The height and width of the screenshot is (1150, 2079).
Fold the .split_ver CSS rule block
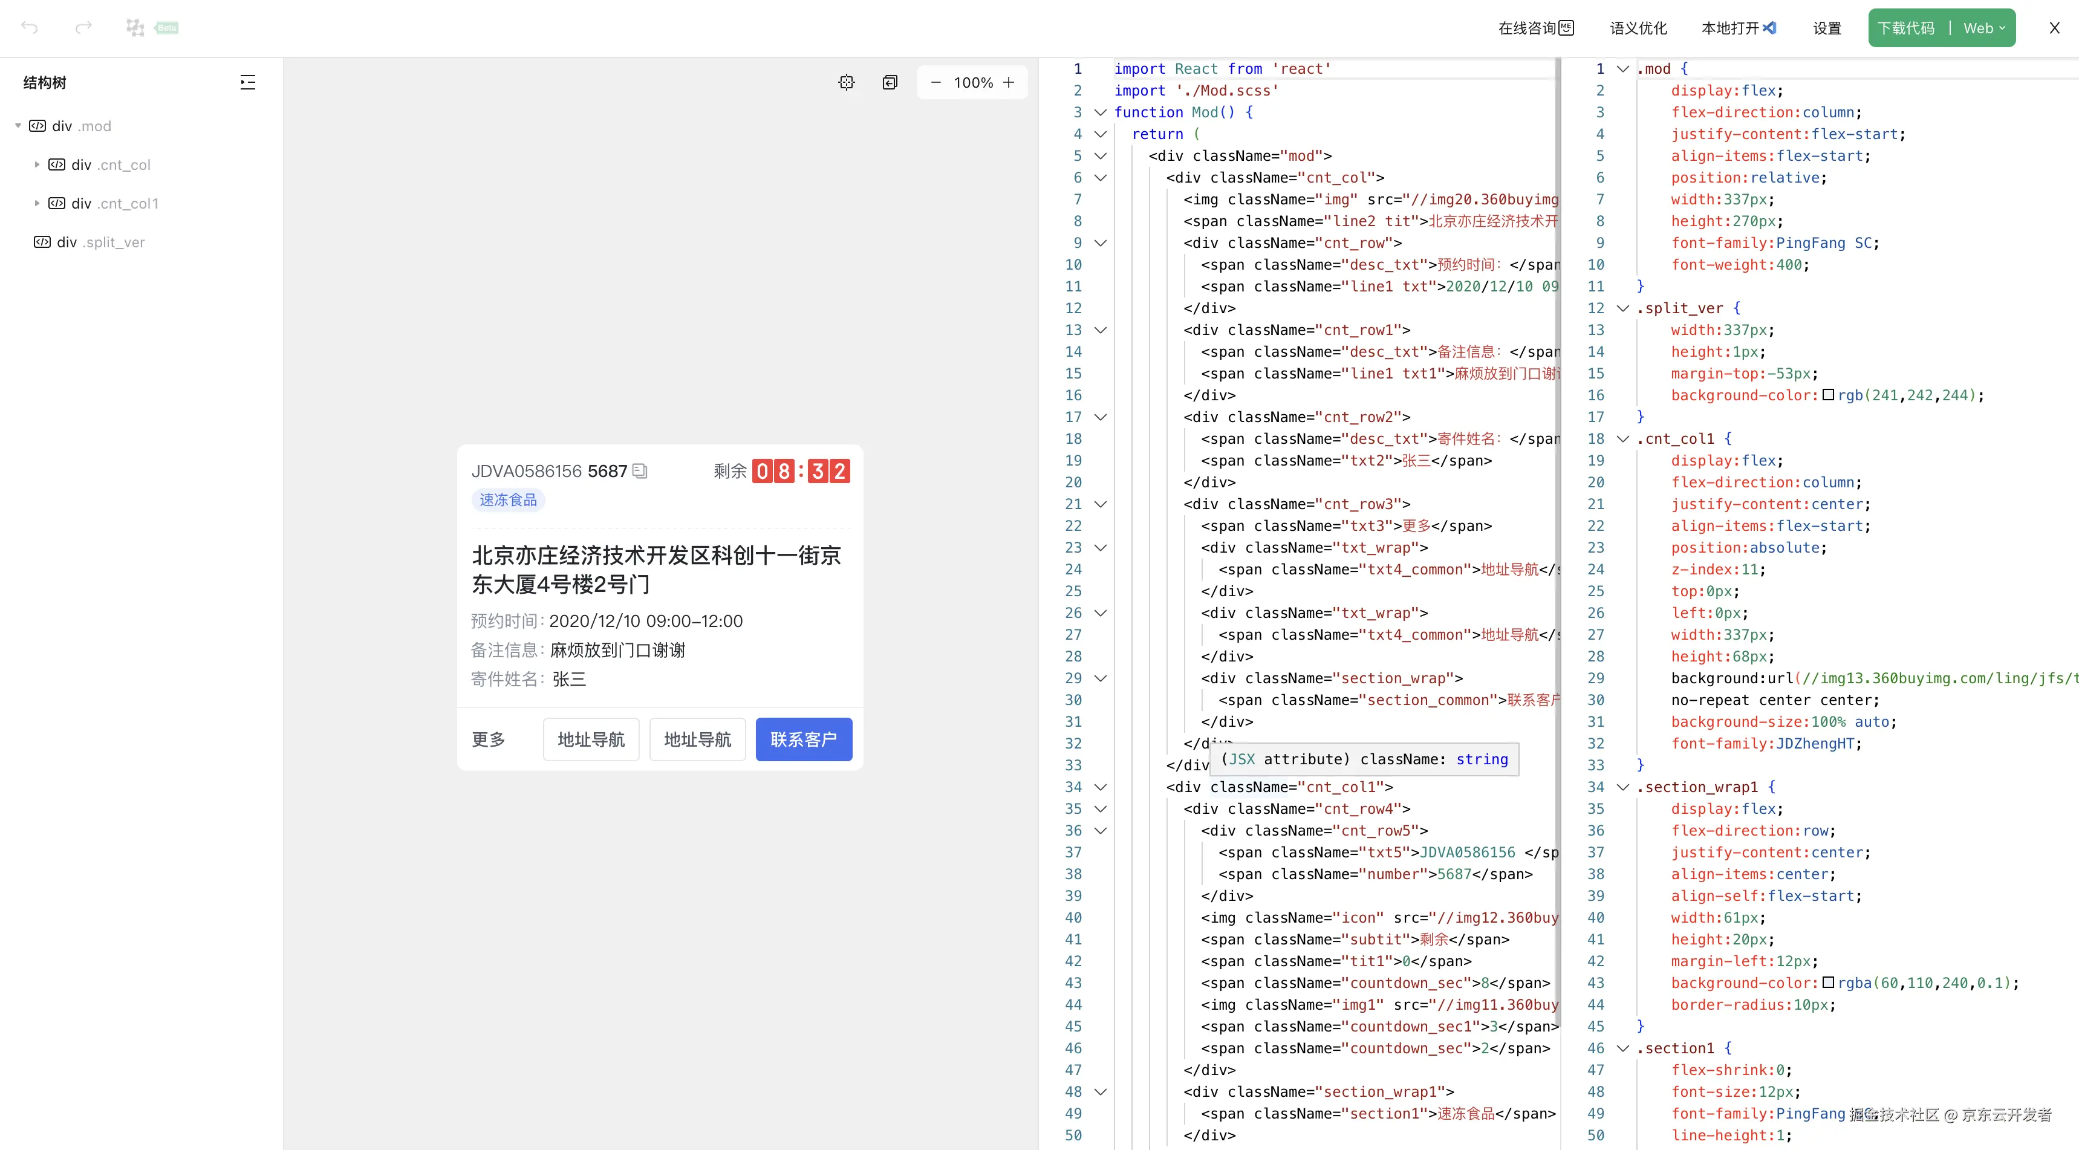[1622, 308]
